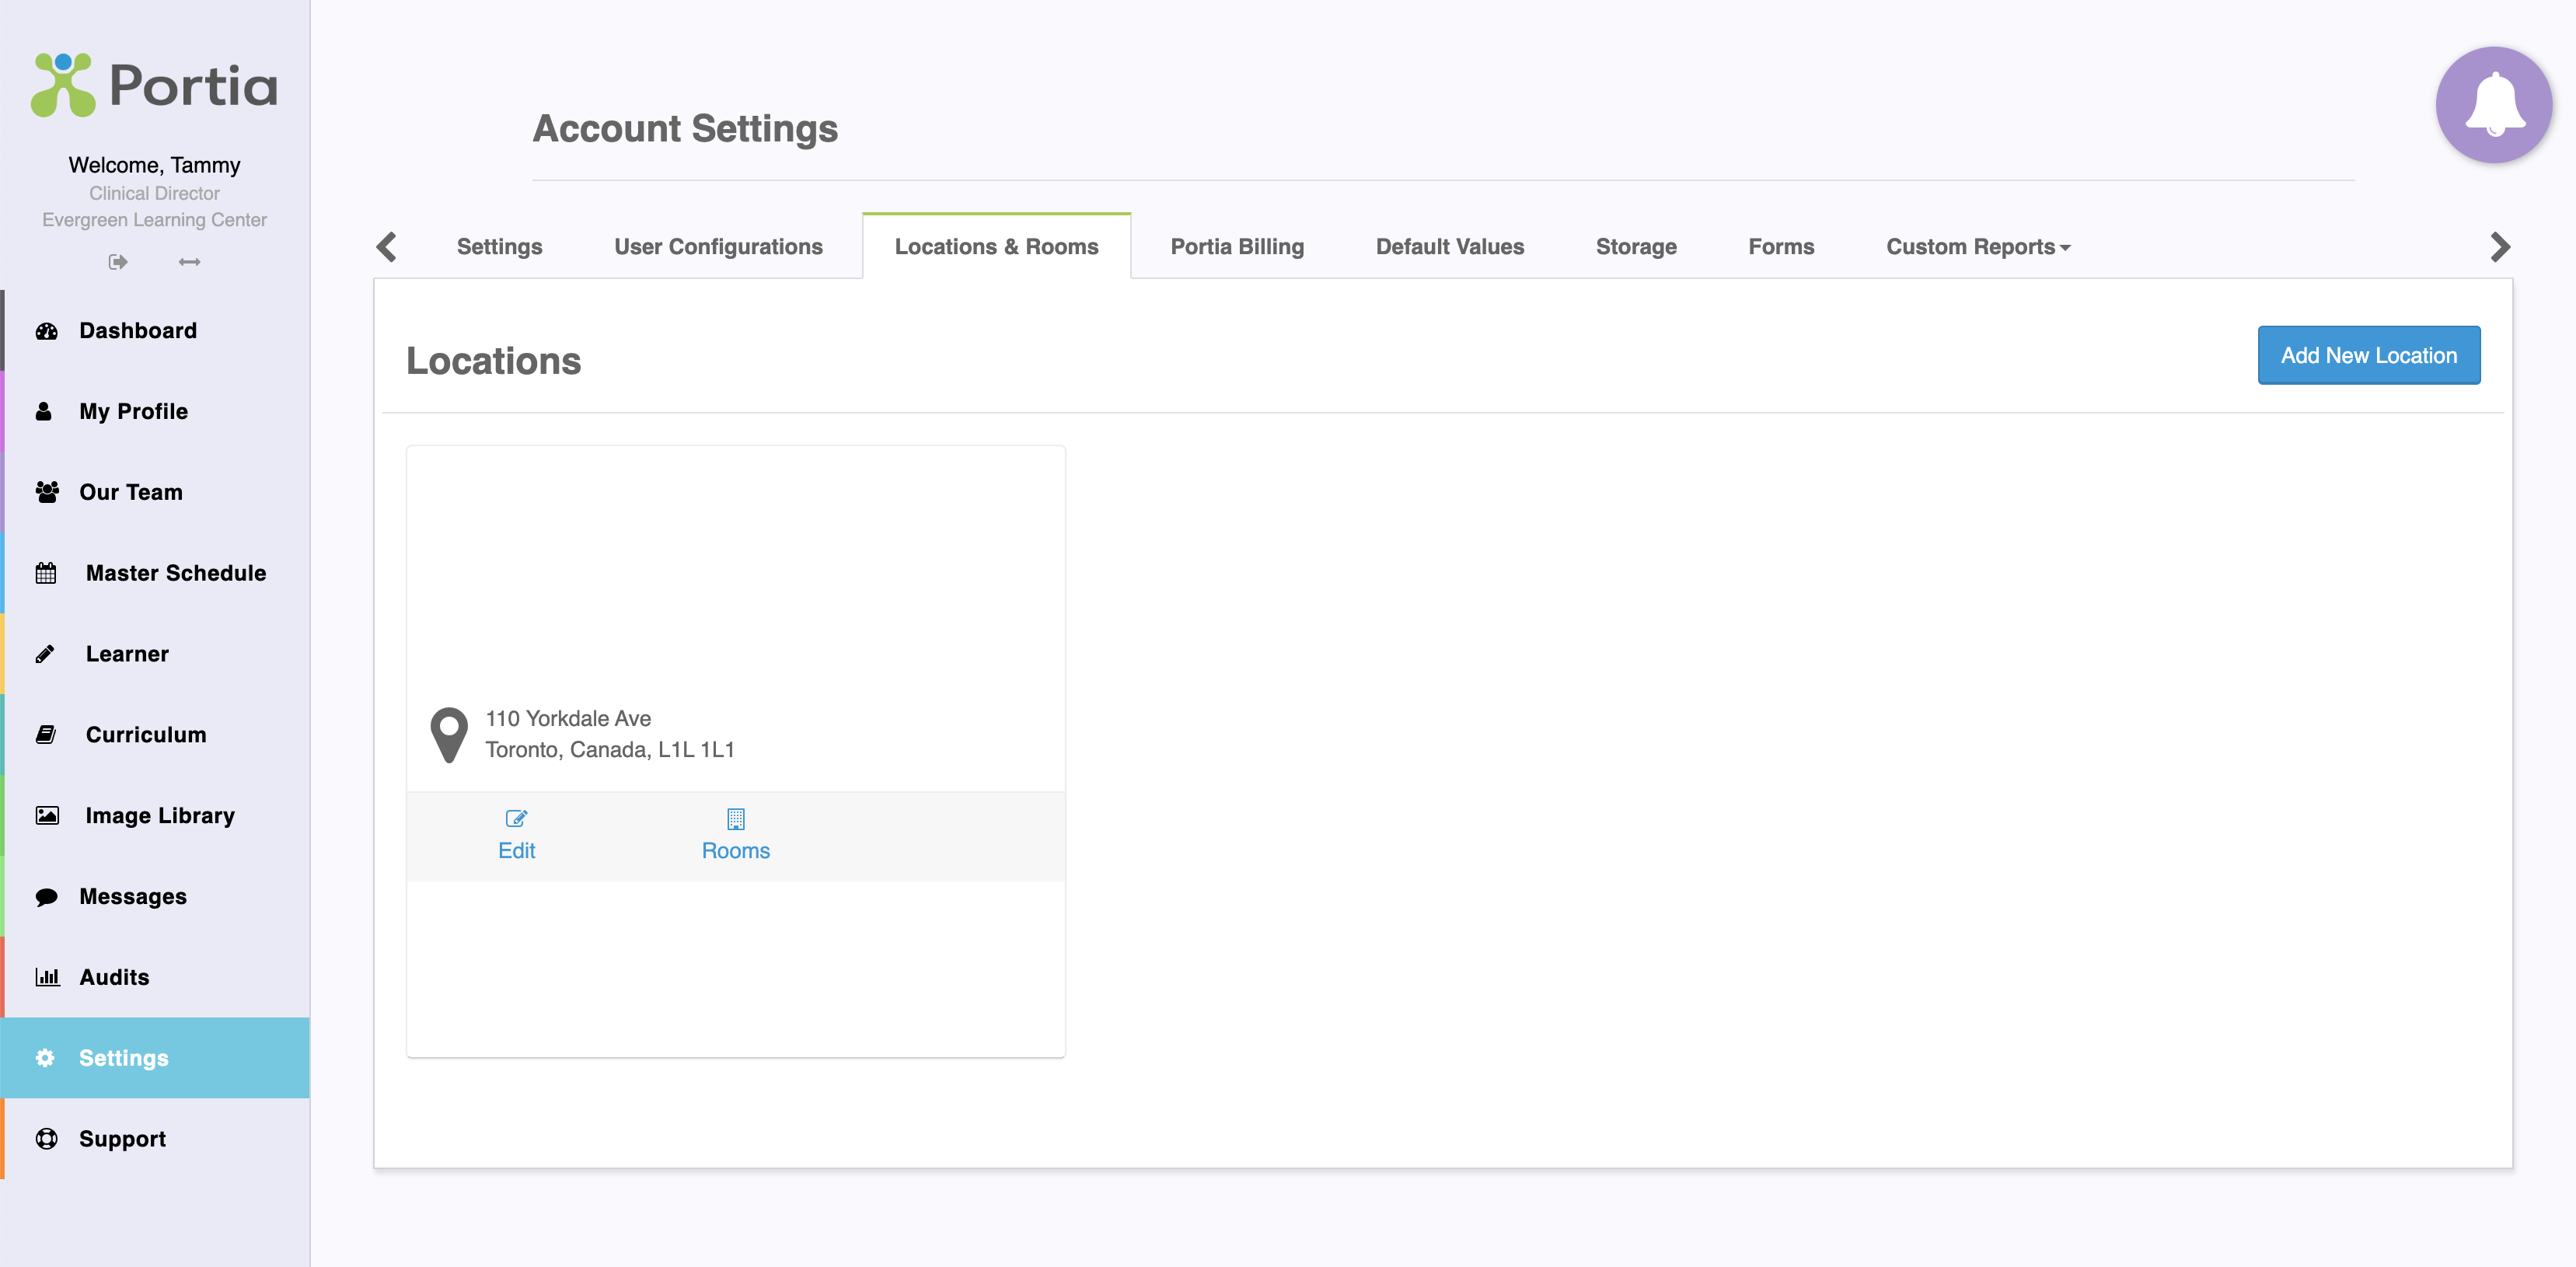Open Dashboard from the sidebar
Image resolution: width=2576 pixels, height=1267 pixels.
click(x=138, y=331)
